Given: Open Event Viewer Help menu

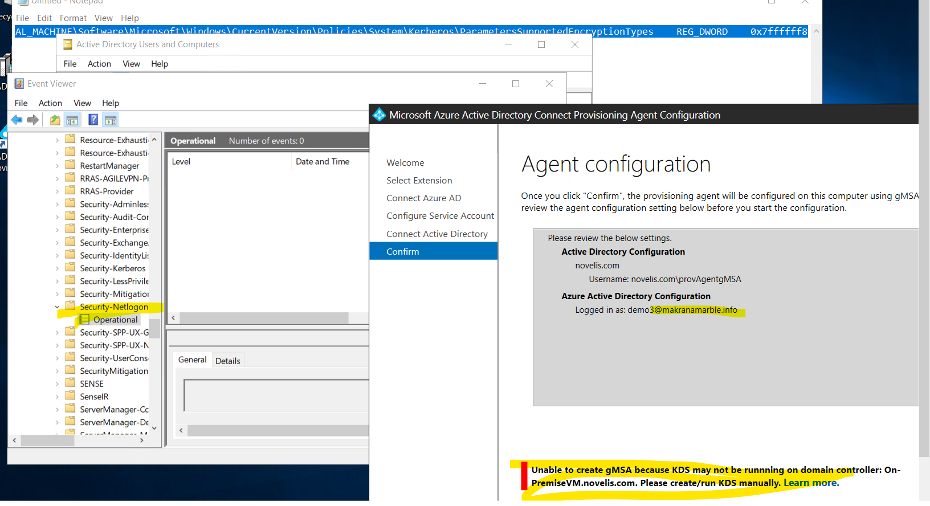Looking at the screenshot, I should pos(111,103).
